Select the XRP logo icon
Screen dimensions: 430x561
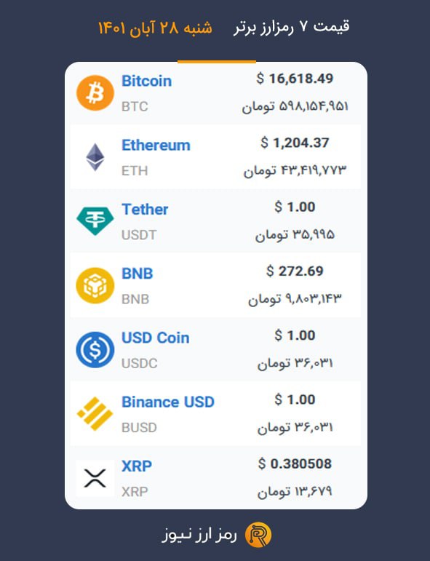coord(95,478)
